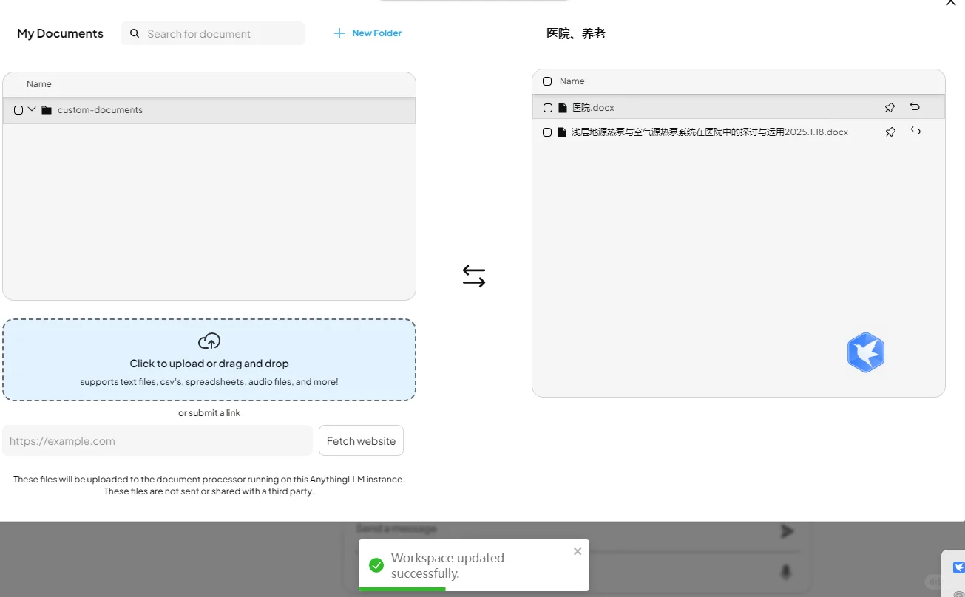965x597 pixels.
Task: Click the custom-documents folder icon
Action: [x=47, y=110]
